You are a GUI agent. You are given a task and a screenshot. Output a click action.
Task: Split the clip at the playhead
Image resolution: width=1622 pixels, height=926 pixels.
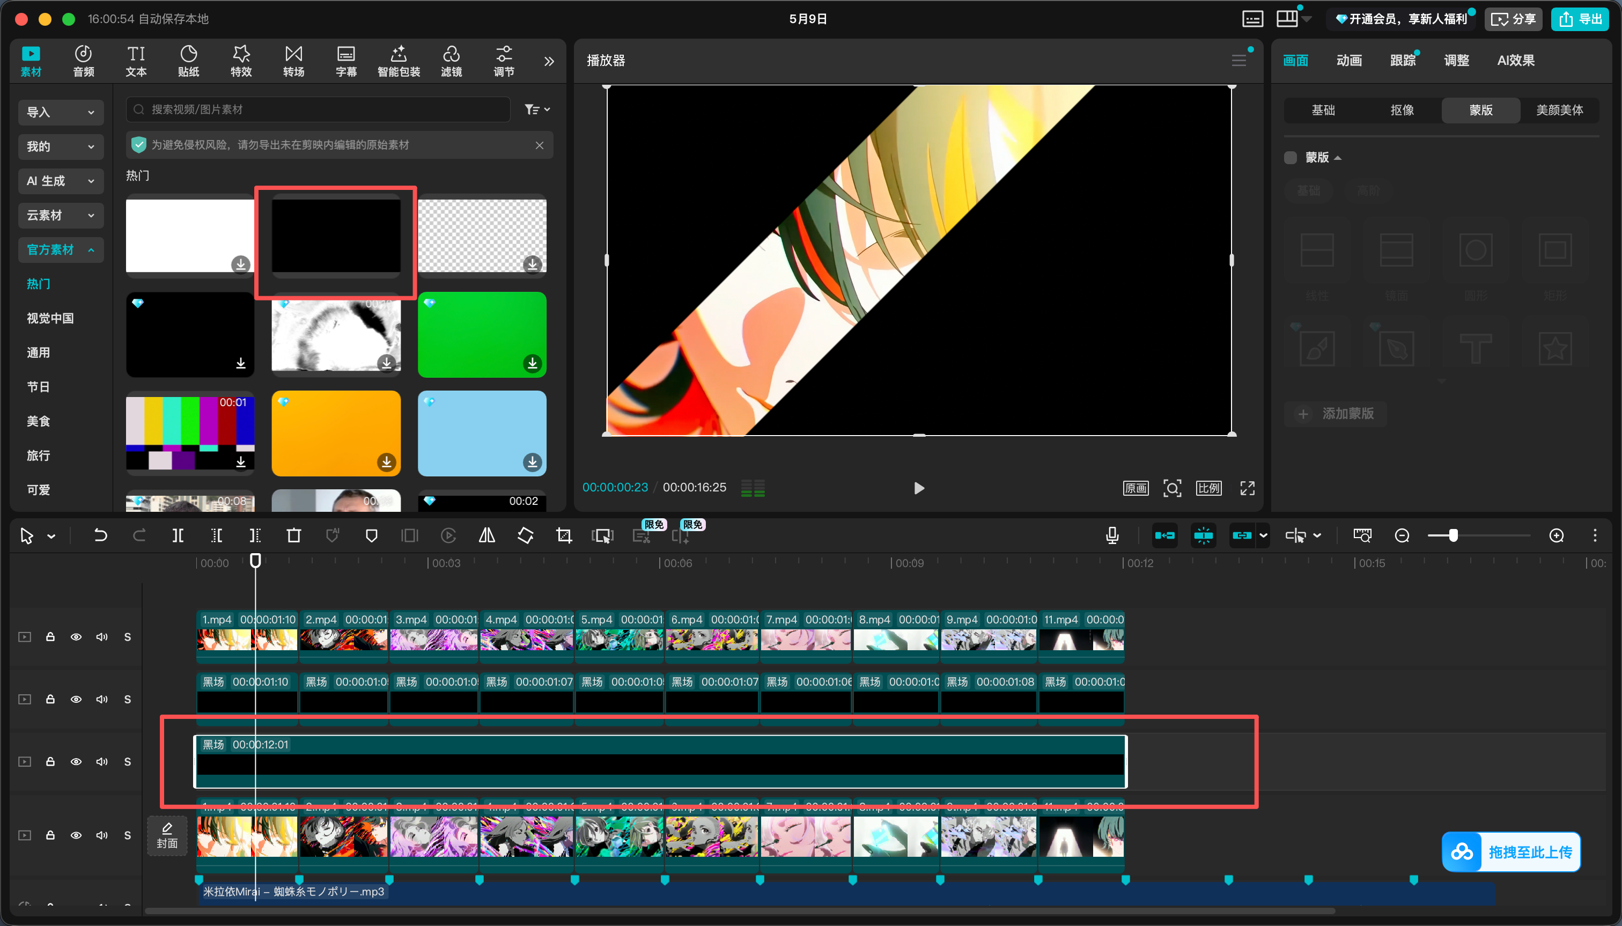[x=178, y=535]
